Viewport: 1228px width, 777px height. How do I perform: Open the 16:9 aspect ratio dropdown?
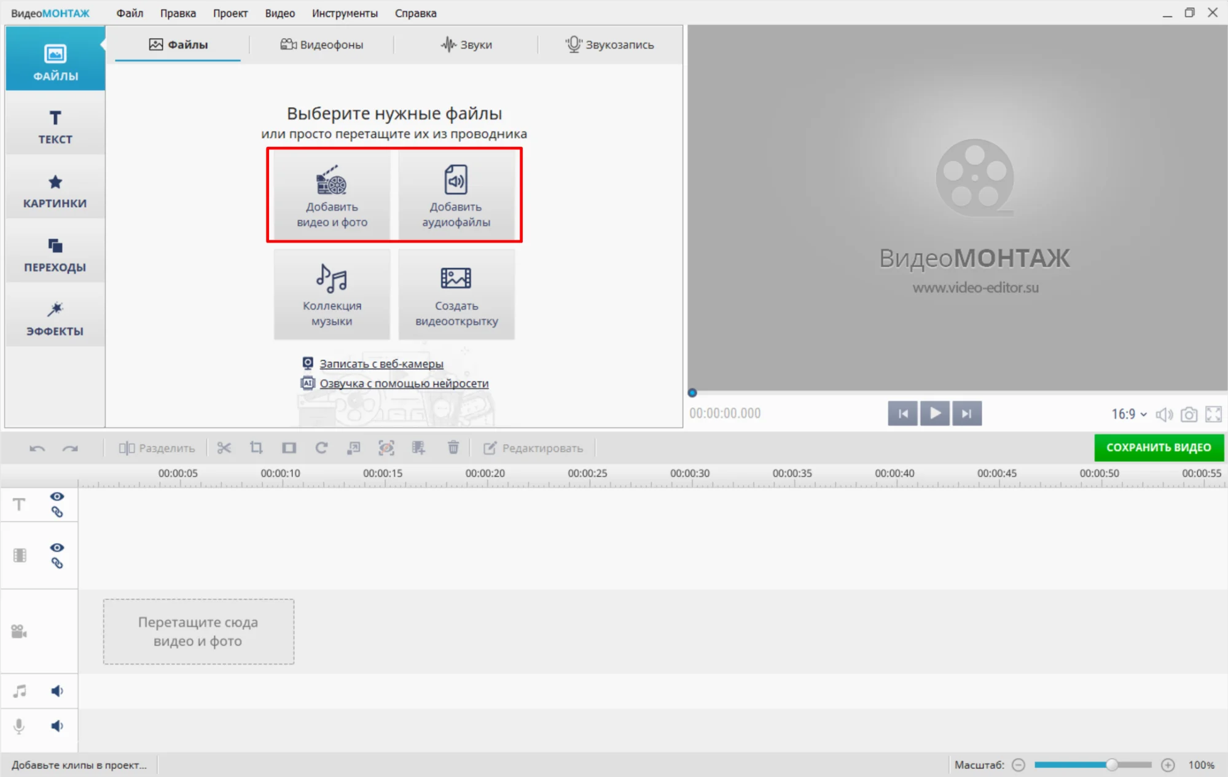click(x=1129, y=414)
